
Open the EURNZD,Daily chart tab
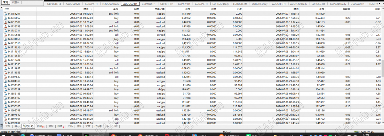tap(221, 4)
